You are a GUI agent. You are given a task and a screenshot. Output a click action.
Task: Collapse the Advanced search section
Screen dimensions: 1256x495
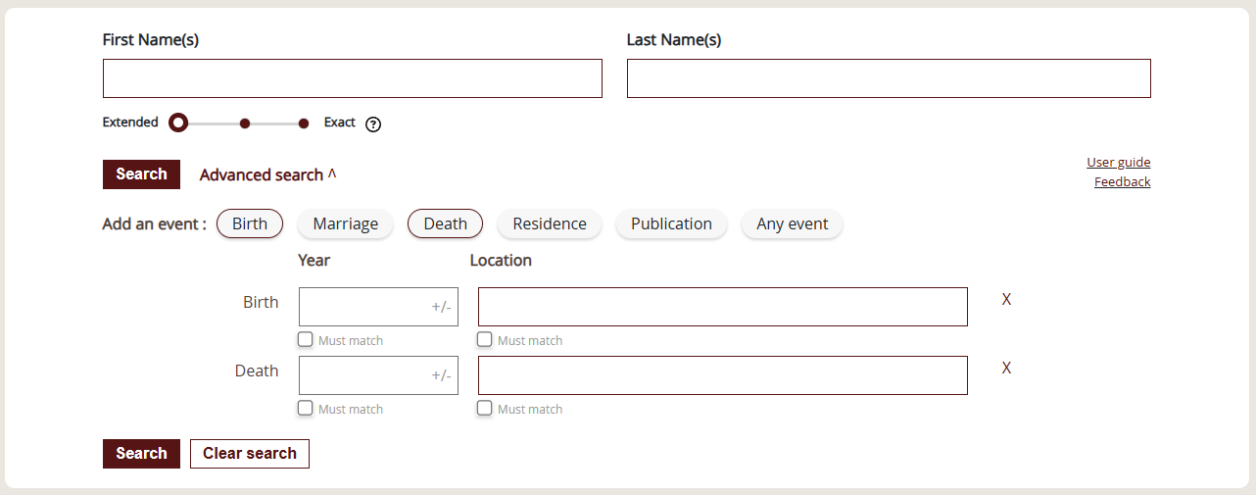267,174
